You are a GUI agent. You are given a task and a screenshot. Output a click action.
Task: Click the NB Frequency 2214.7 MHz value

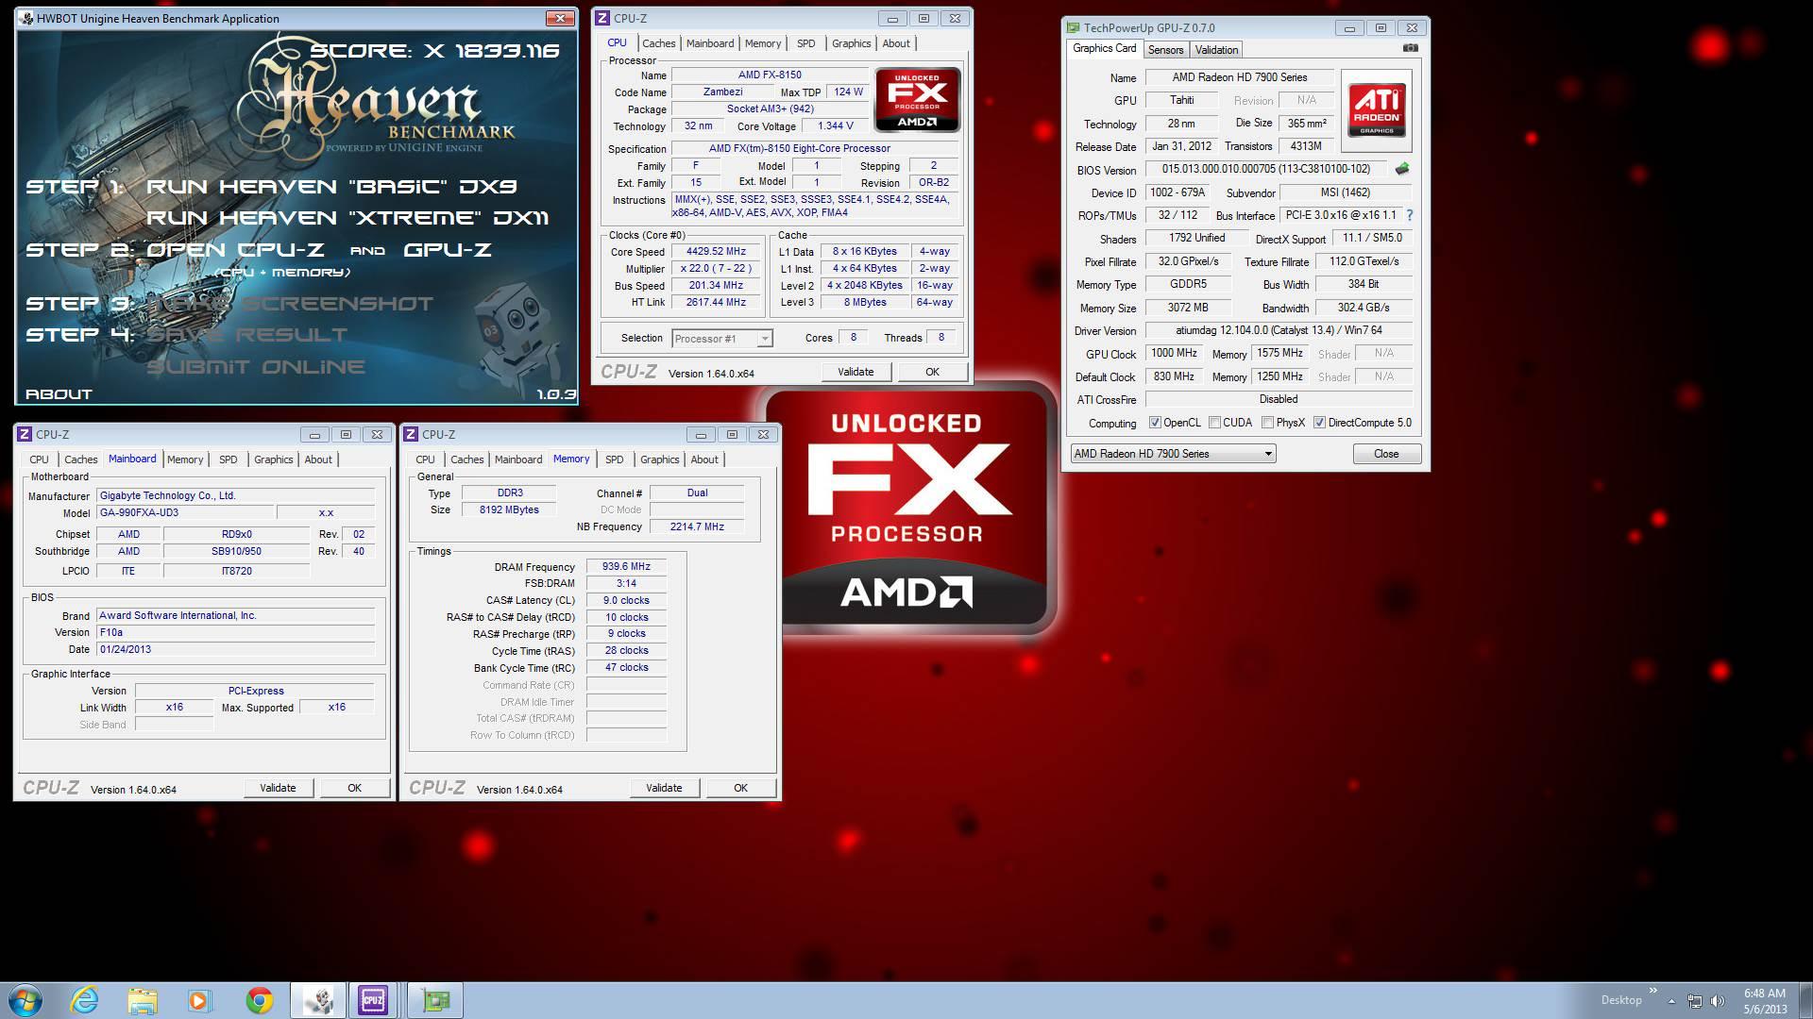[697, 526]
